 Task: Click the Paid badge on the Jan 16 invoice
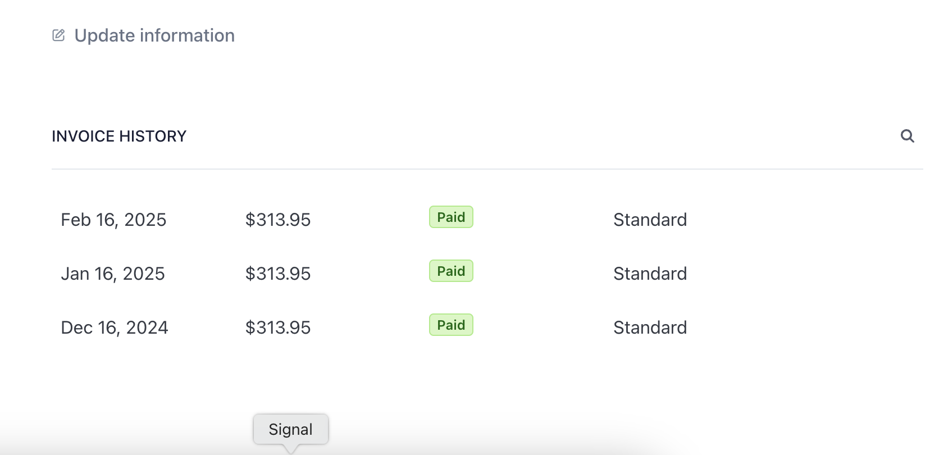451,271
